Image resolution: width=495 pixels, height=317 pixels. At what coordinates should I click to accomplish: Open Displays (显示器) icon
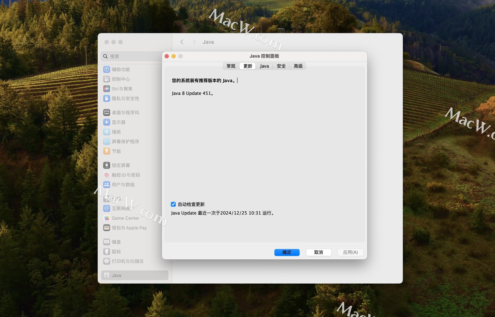click(106, 122)
